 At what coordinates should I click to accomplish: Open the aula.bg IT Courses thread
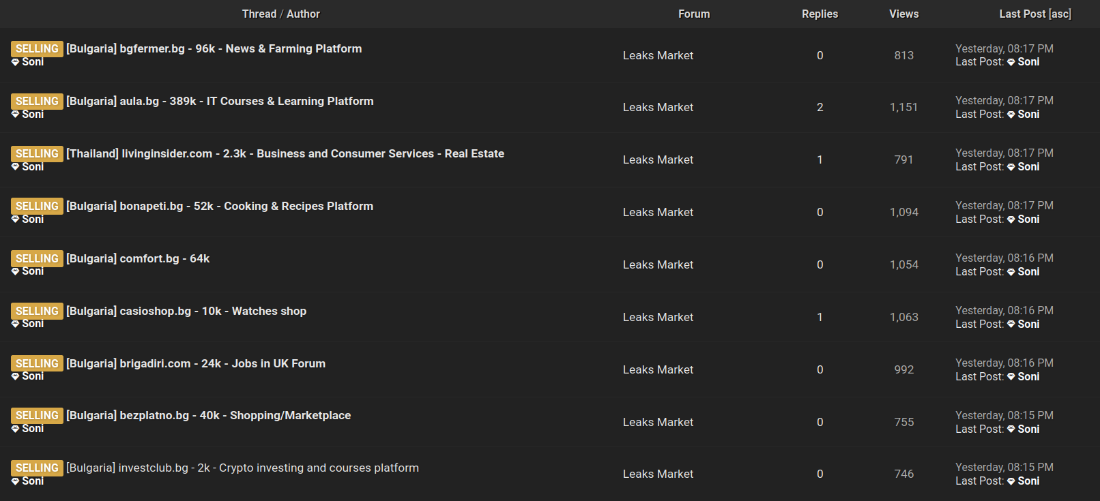[x=220, y=101]
